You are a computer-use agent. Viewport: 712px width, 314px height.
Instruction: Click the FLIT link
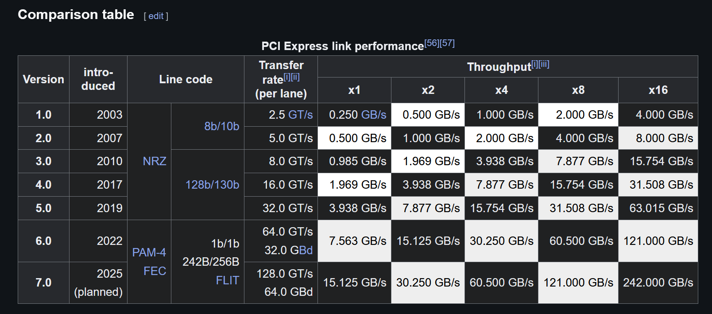(x=227, y=280)
